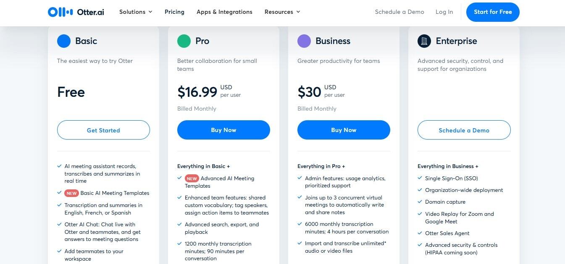Image resolution: width=565 pixels, height=264 pixels.
Task: Expand the Resources dropdown menu
Action: pos(282,12)
